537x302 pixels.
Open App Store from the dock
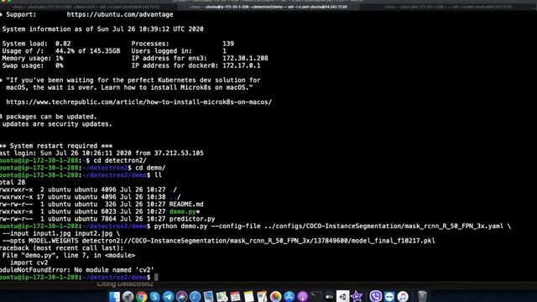(x=289, y=296)
